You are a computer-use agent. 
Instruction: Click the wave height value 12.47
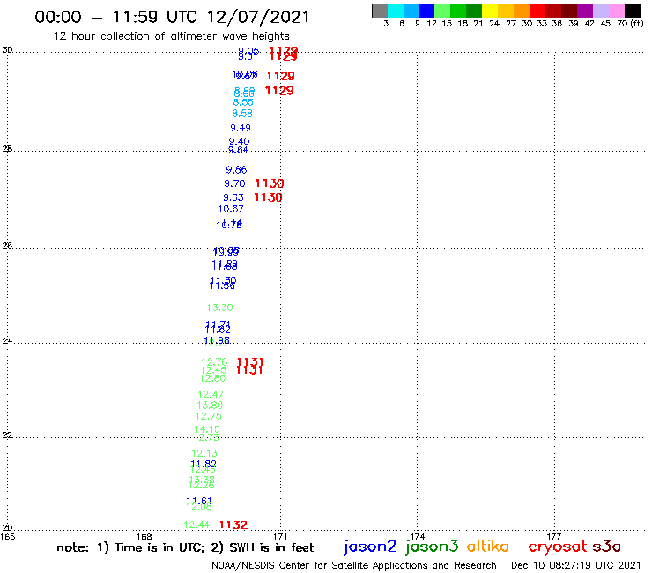click(211, 394)
